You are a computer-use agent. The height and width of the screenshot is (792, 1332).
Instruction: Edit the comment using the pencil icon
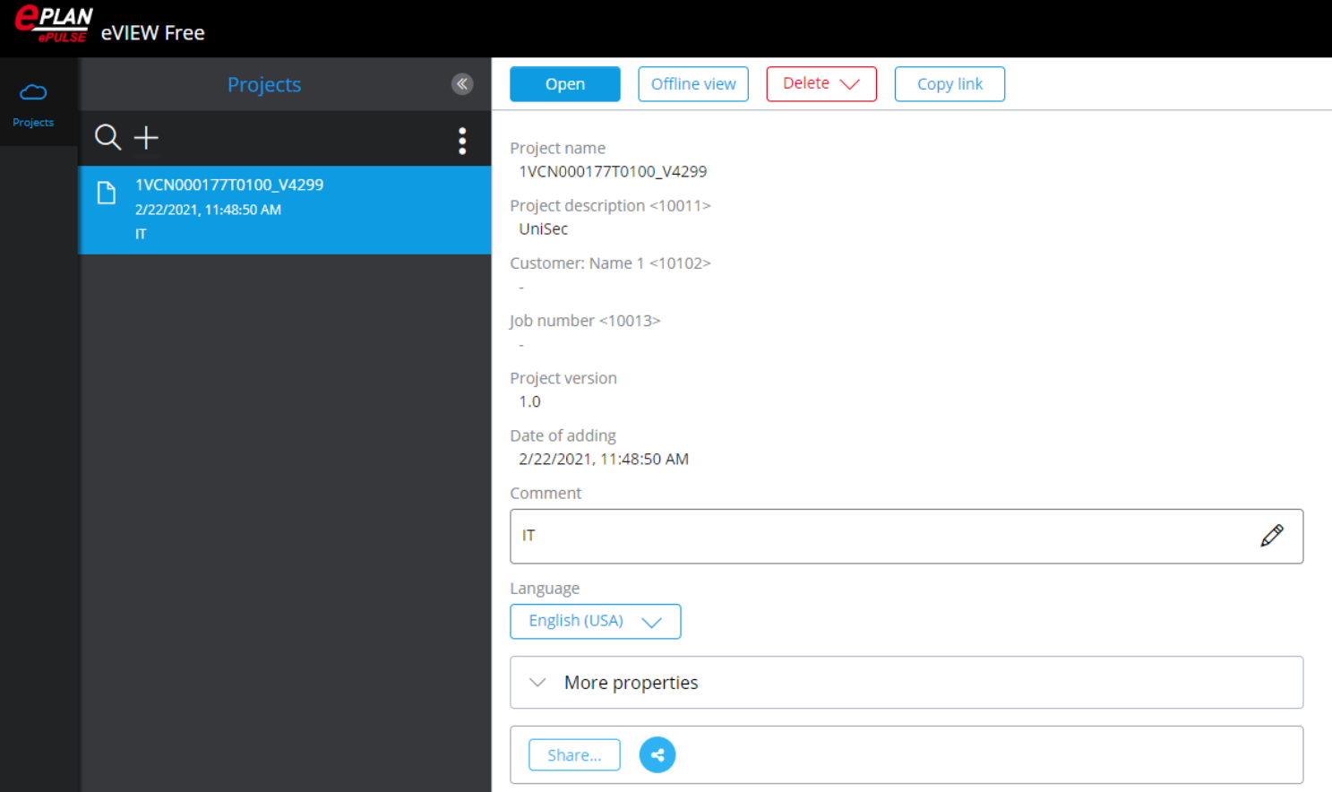pos(1272,536)
